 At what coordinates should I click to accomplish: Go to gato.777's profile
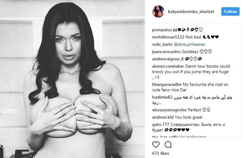pos(160,124)
